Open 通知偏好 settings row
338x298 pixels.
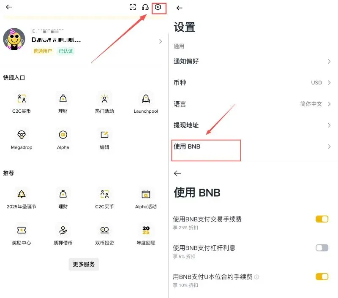252,61
